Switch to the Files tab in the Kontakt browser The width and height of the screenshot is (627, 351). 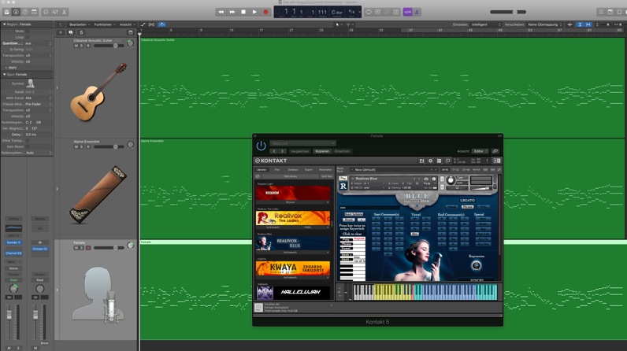[277, 170]
